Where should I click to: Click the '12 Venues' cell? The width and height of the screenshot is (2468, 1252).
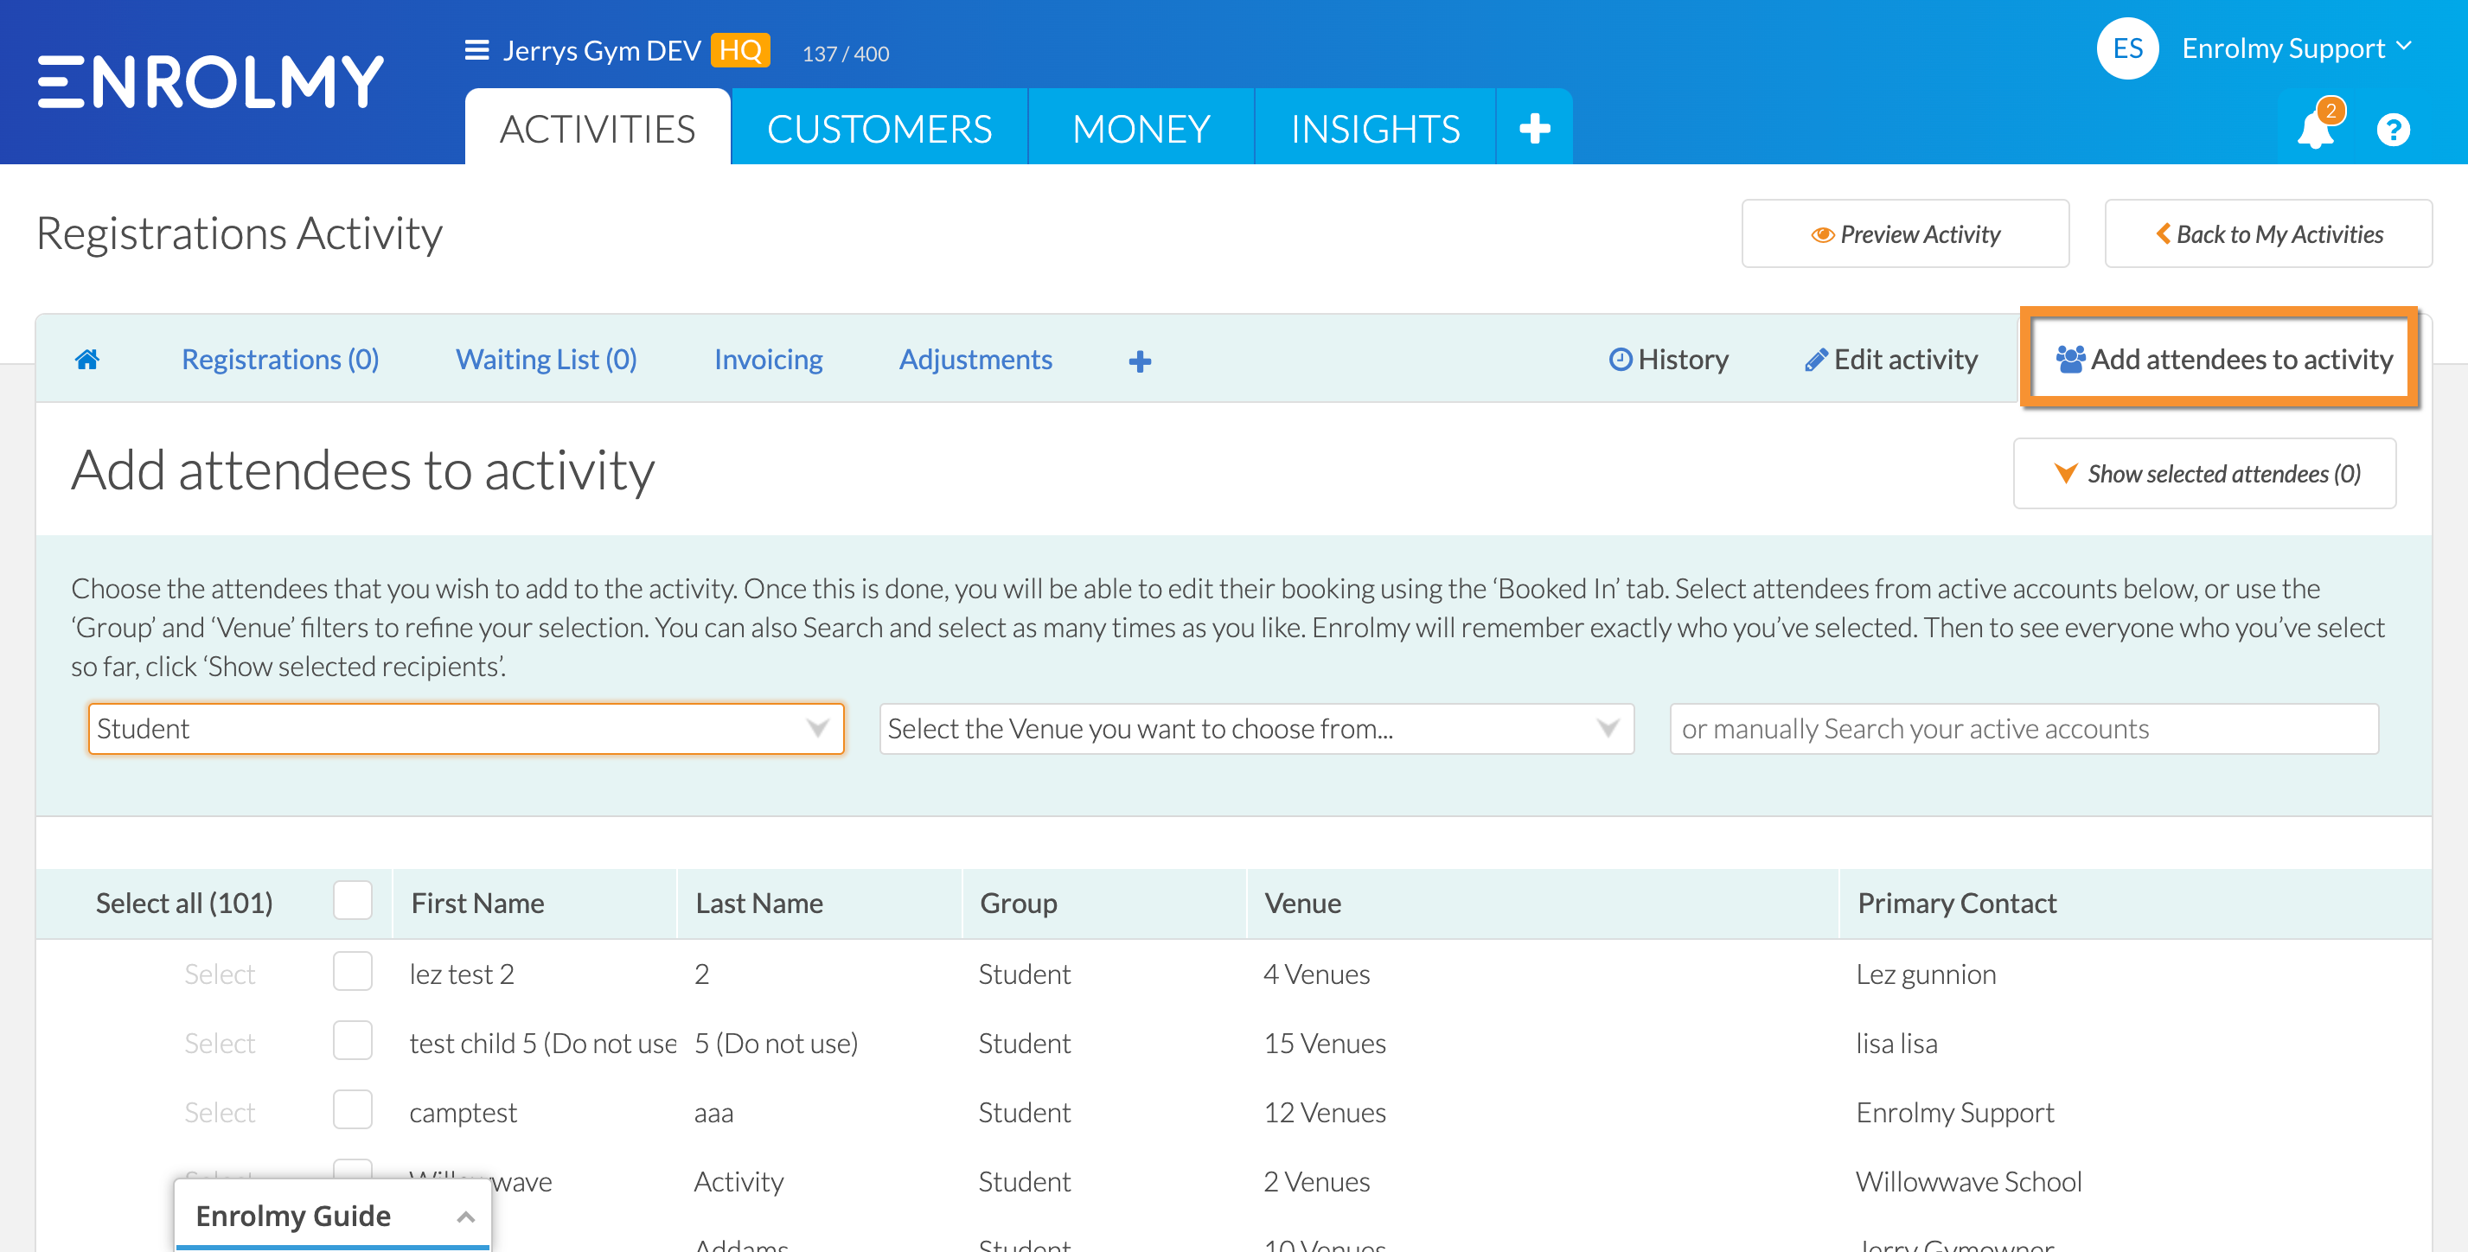point(1324,1112)
